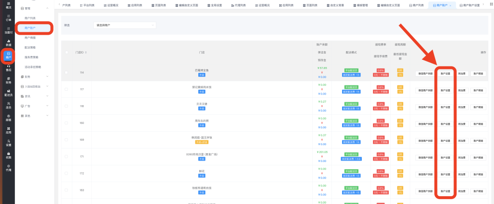The width and height of the screenshot is (494, 204).
Task: Select 商户列表 in the submenu
Action: point(30,18)
